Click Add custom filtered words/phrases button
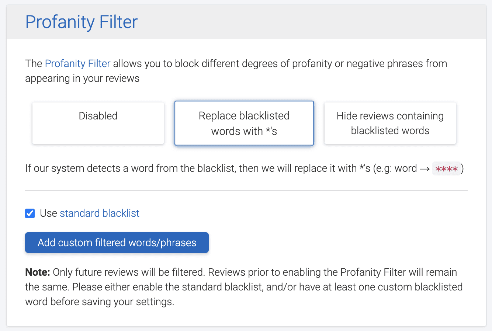 pos(117,243)
